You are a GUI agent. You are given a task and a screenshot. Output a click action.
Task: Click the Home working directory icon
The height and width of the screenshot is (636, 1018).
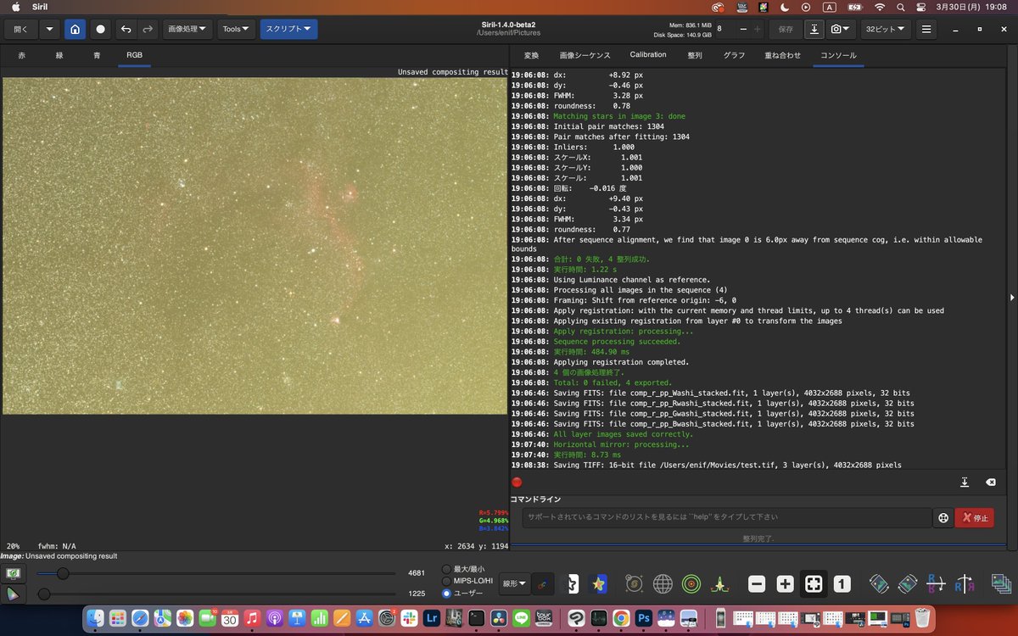tap(75, 29)
